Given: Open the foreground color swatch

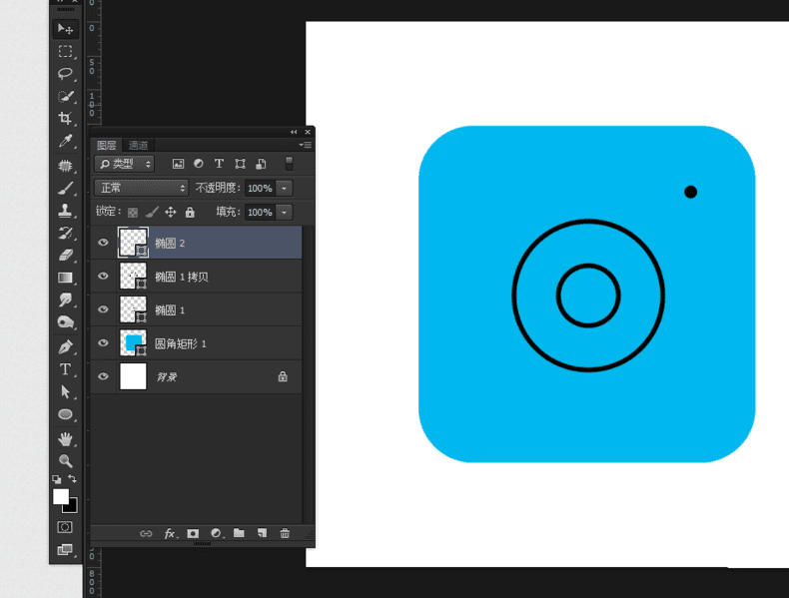Looking at the screenshot, I should [x=61, y=497].
